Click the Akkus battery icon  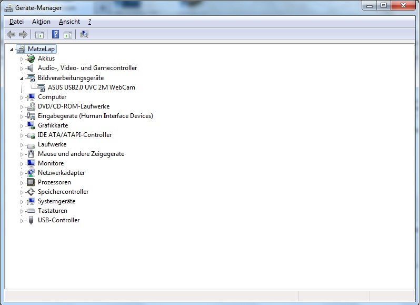pyautogui.click(x=31, y=58)
